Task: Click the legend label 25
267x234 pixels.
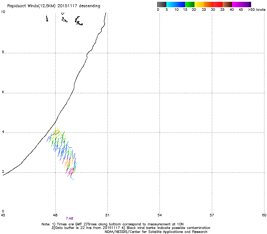Action: 204,10
